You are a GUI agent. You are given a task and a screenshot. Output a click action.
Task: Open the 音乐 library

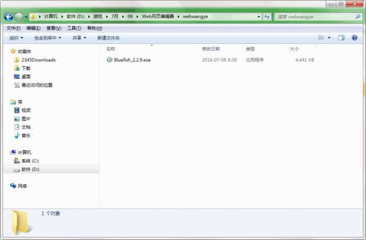[x=26, y=136]
